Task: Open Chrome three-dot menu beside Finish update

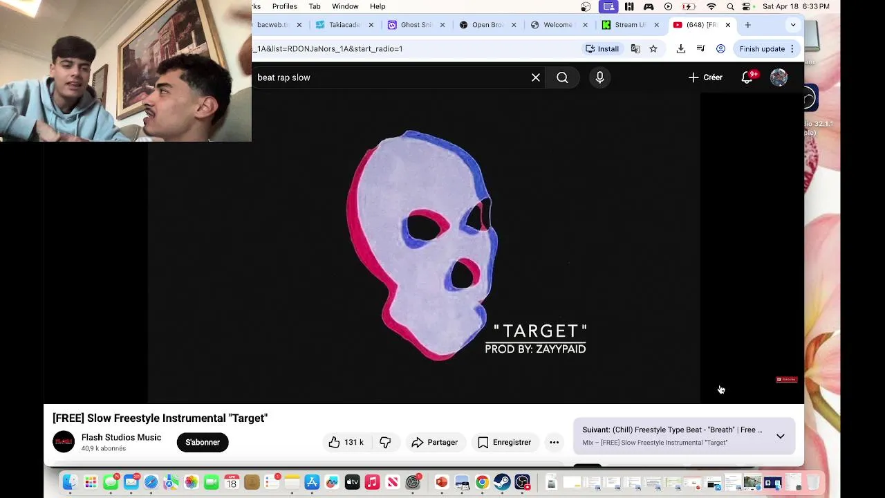Action: click(x=792, y=48)
